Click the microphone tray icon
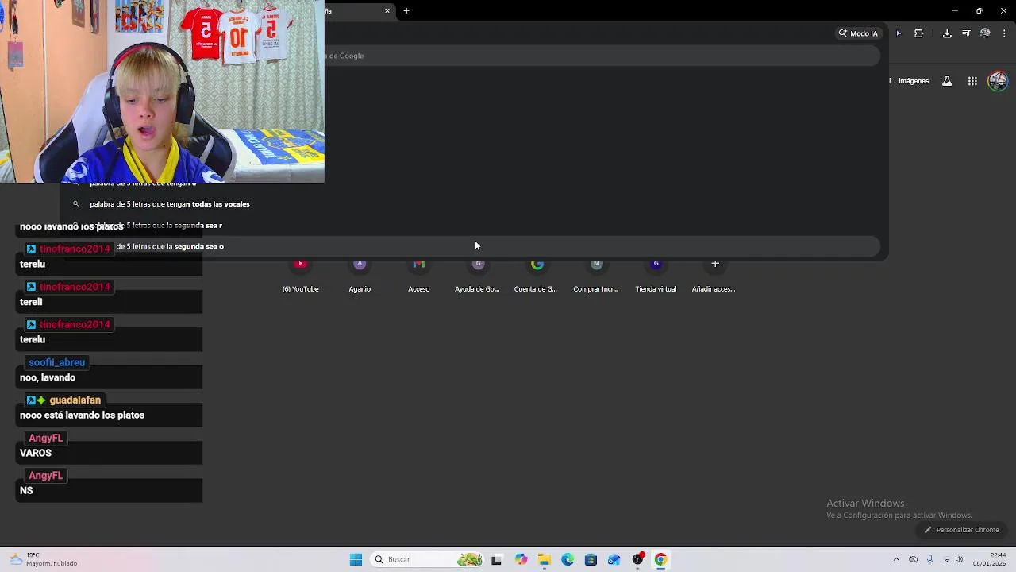The image size is (1016, 572). point(930,559)
